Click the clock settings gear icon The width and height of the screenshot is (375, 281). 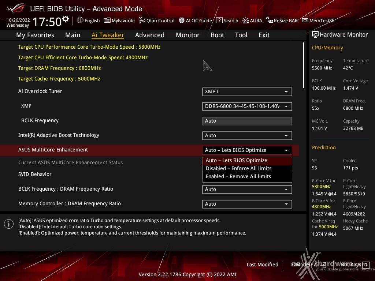66,19
